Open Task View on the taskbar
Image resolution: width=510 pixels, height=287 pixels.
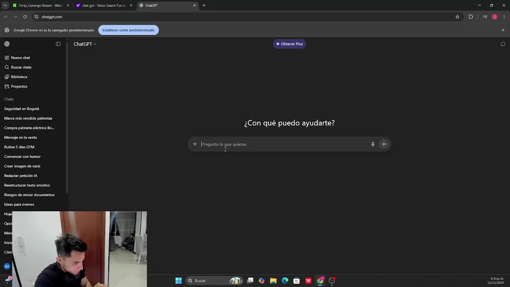[250, 281]
